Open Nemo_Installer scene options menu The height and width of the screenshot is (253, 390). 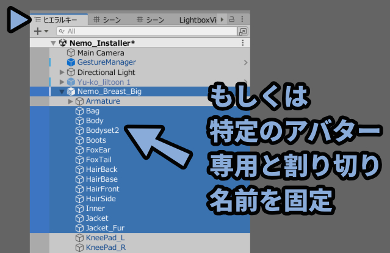[x=243, y=43]
